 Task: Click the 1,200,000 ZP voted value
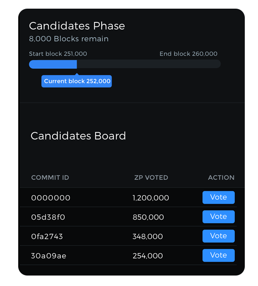[x=151, y=198]
